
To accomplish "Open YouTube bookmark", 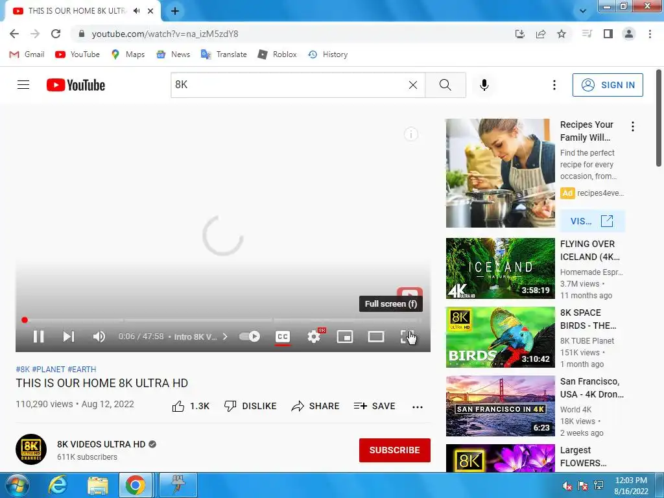I will click(x=78, y=54).
